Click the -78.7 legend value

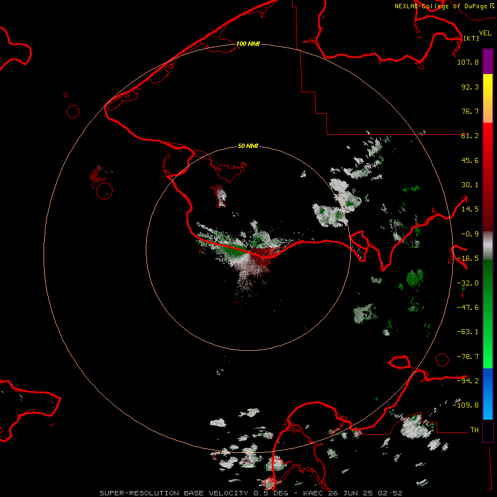pyautogui.click(x=468, y=357)
